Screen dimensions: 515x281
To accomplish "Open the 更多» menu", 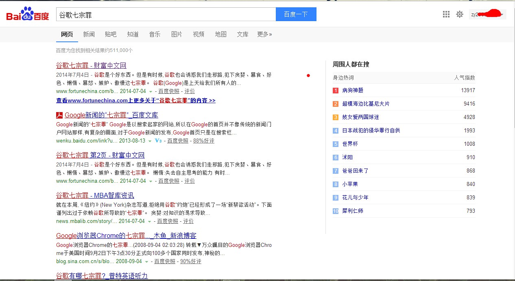I will click(x=264, y=34).
